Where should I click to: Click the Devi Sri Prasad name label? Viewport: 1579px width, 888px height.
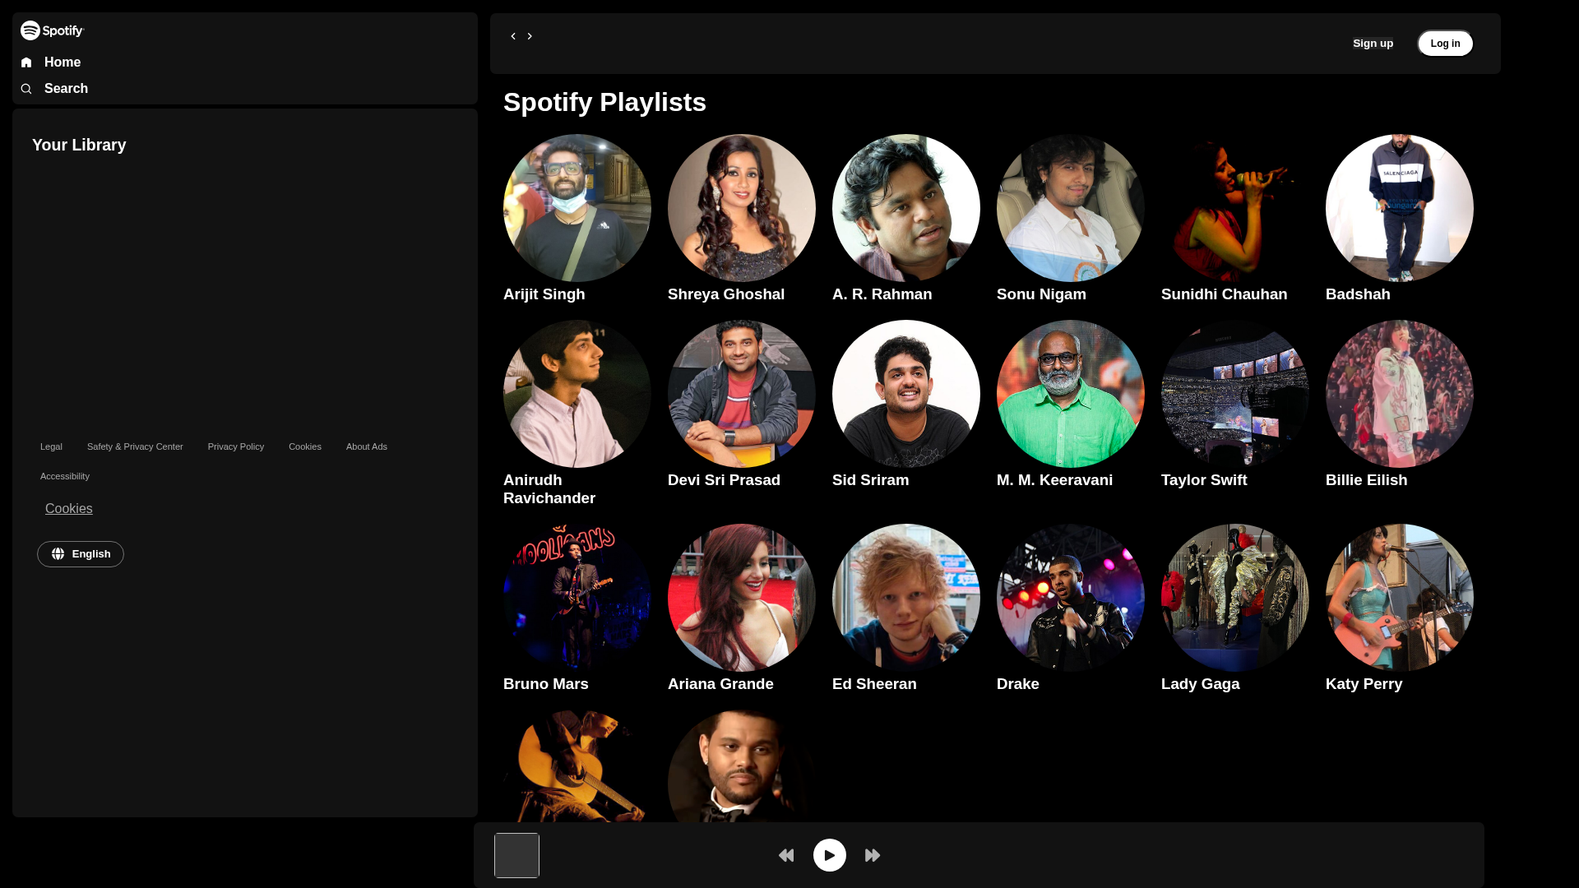click(724, 480)
